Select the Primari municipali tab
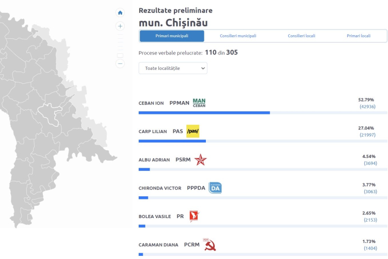 point(172,36)
